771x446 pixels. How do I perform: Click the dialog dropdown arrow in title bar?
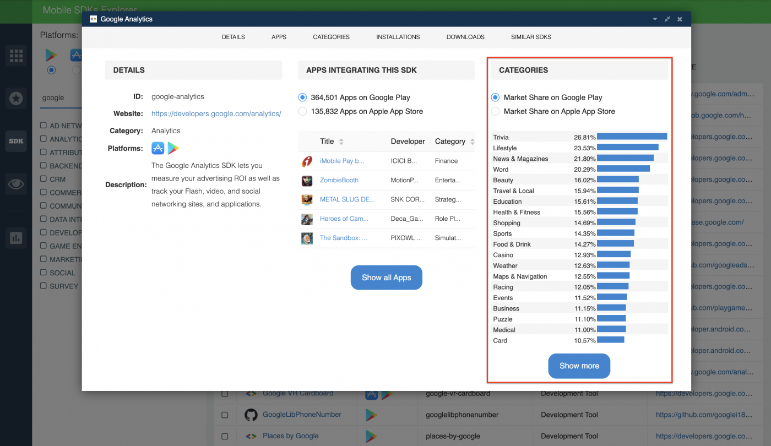click(655, 19)
